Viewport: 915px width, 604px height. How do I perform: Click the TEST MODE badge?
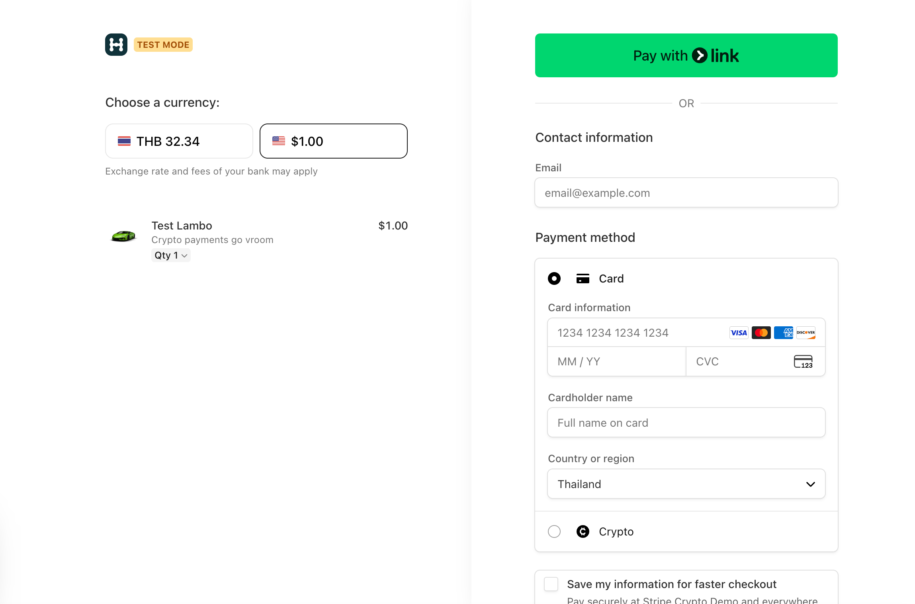click(163, 45)
